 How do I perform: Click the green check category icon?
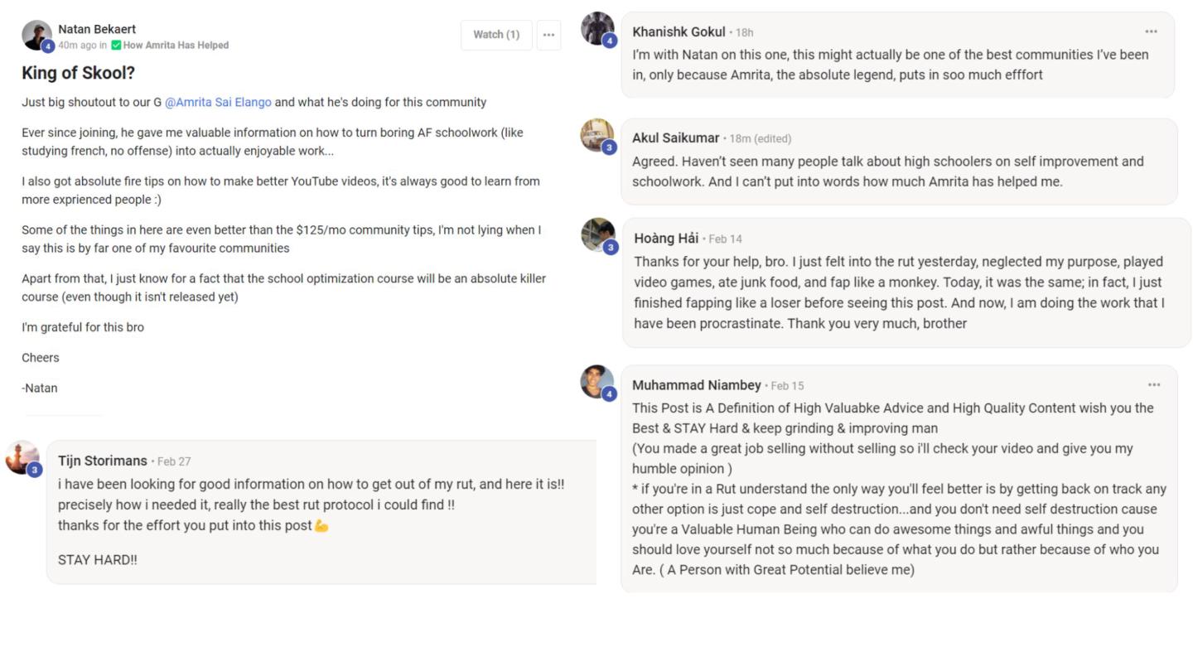pos(116,46)
